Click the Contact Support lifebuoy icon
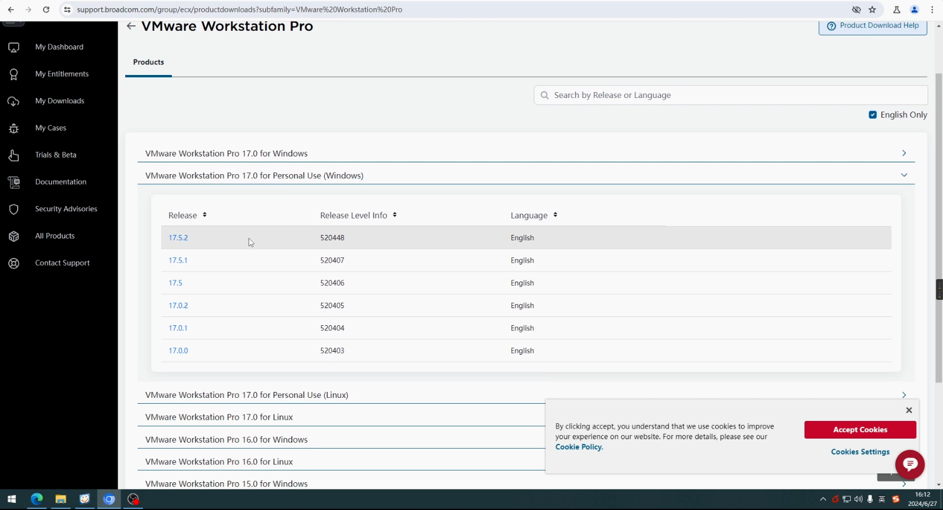943x510 pixels. (x=14, y=263)
